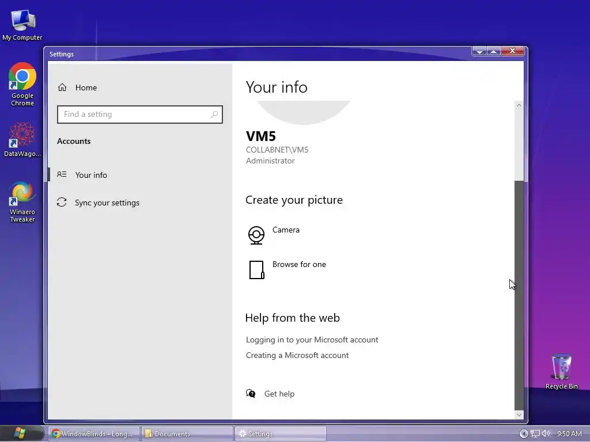Click the Camera webcam icon
The width and height of the screenshot is (590, 442).
(256, 235)
